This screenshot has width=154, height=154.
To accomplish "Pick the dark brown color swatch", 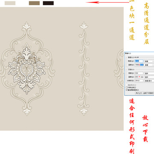I will point(48,3).
